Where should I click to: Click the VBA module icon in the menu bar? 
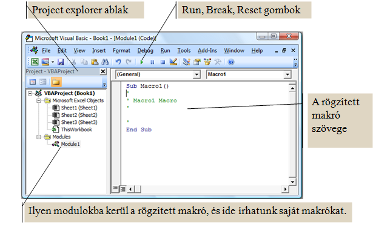pos(34,50)
